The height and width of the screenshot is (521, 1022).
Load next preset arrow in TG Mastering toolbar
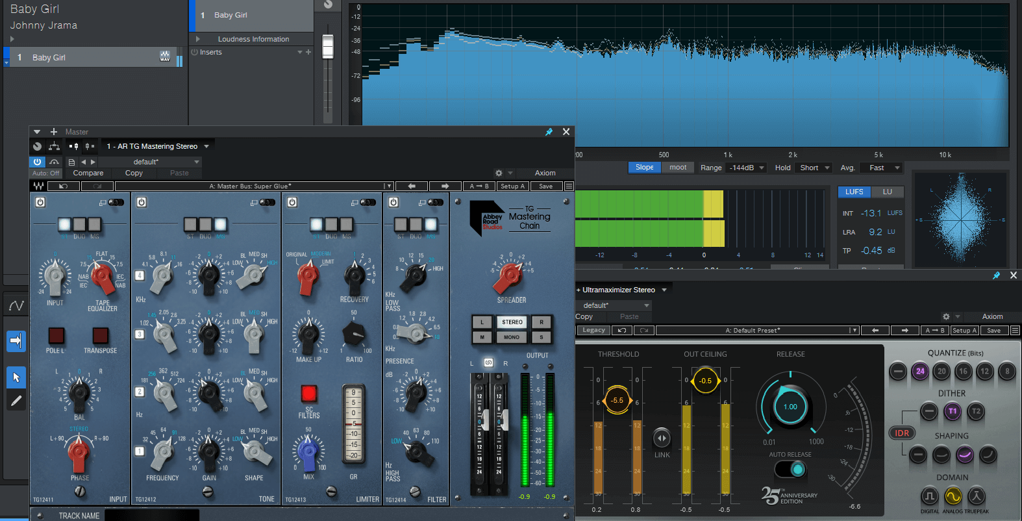445,186
